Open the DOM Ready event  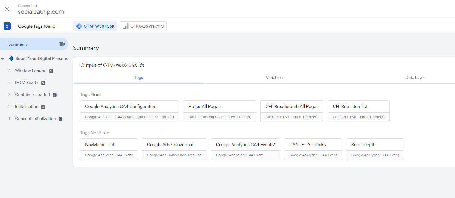tap(27, 82)
